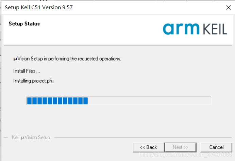
Task: Click the 'µVision Setup is performing' message
Action: [x=67, y=59]
